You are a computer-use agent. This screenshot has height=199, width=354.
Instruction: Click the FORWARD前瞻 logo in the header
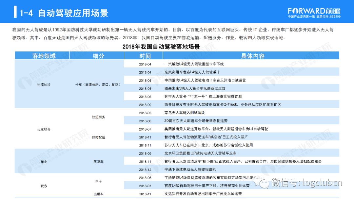314,11
